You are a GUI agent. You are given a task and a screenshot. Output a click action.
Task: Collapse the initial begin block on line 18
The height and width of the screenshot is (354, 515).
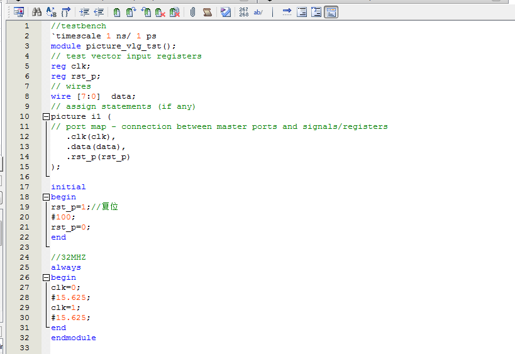coord(46,197)
